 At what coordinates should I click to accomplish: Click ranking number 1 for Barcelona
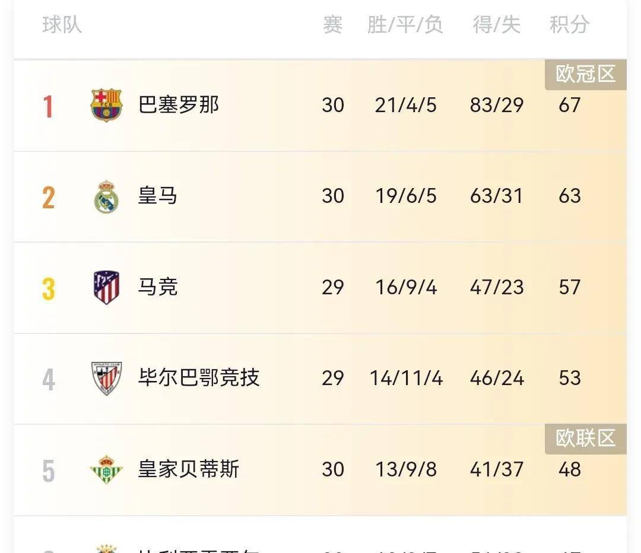click(48, 105)
